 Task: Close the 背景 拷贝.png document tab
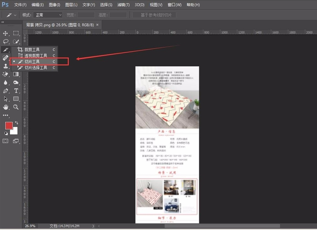(x=97, y=25)
